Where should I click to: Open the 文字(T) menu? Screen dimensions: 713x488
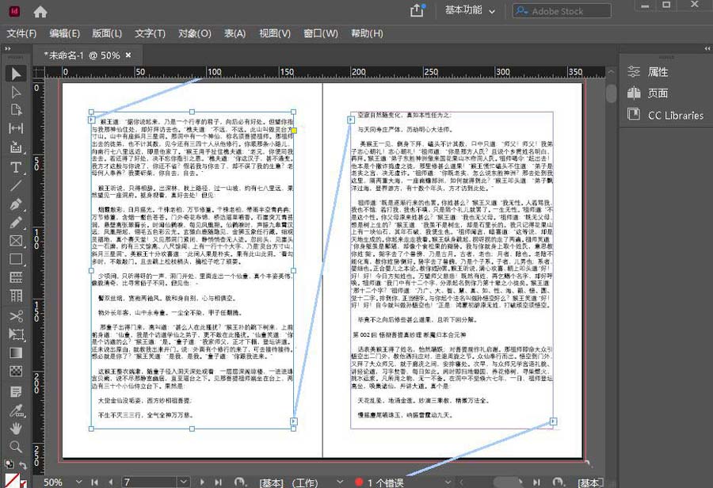150,33
